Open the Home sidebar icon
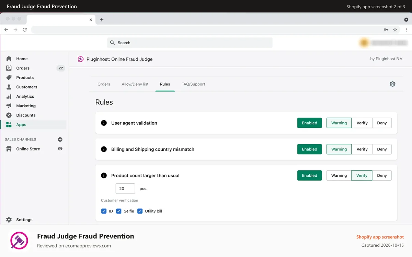The width and height of the screenshot is (412, 257). pyautogui.click(x=9, y=59)
